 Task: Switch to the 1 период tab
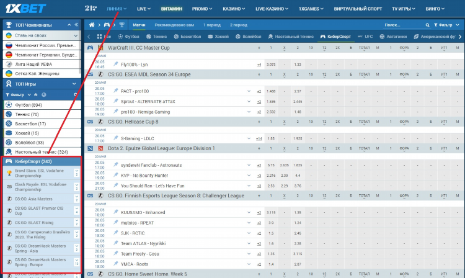[212, 25]
